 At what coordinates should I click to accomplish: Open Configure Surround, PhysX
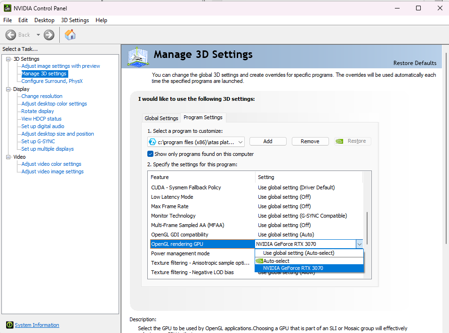[52, 81]
